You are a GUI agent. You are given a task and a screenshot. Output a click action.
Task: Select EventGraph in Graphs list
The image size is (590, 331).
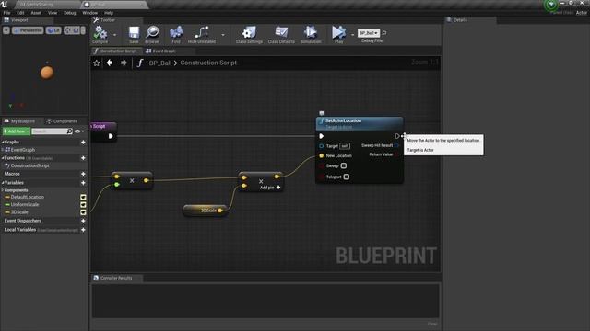pyautogui.click(x=22, y=150)
